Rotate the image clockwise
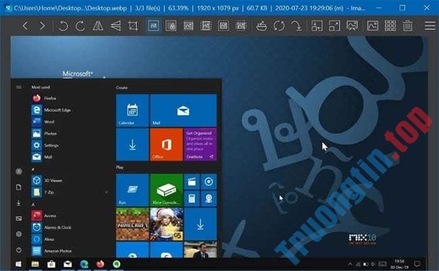The height and width of the screenshot is (271, 439). point(80,26)
